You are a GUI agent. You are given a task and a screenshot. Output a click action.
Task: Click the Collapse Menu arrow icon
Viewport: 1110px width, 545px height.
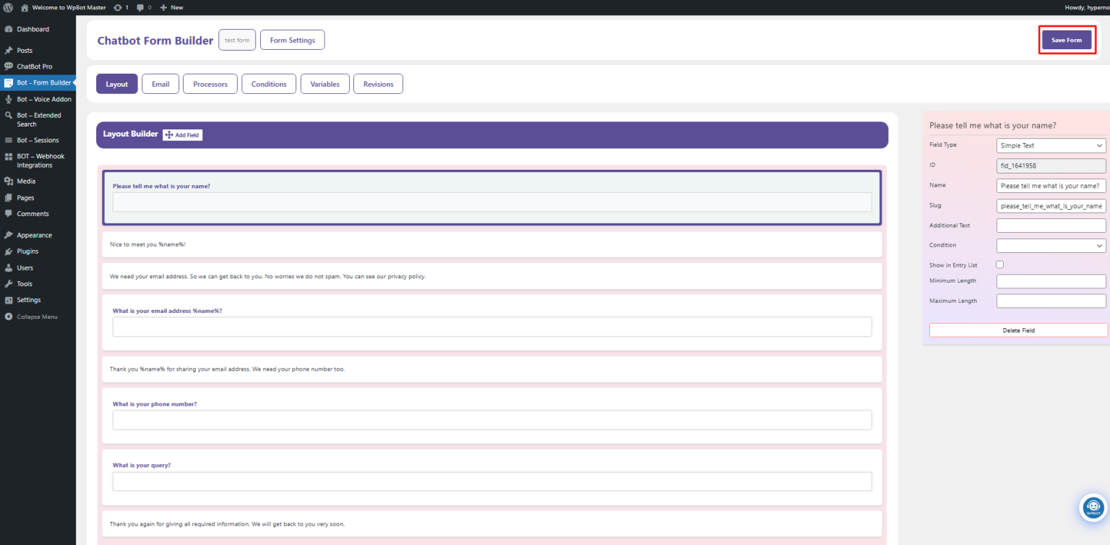pyautogui.click(x=9, y=317)
